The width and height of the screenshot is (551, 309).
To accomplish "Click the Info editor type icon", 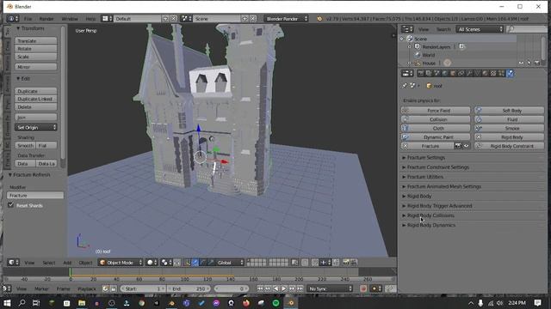I will coord(13,19).
